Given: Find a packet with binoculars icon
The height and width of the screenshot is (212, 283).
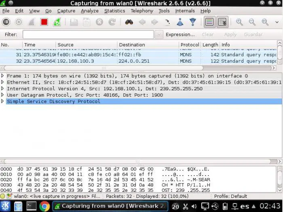Looking at the screenshot, I should point(129,22).
